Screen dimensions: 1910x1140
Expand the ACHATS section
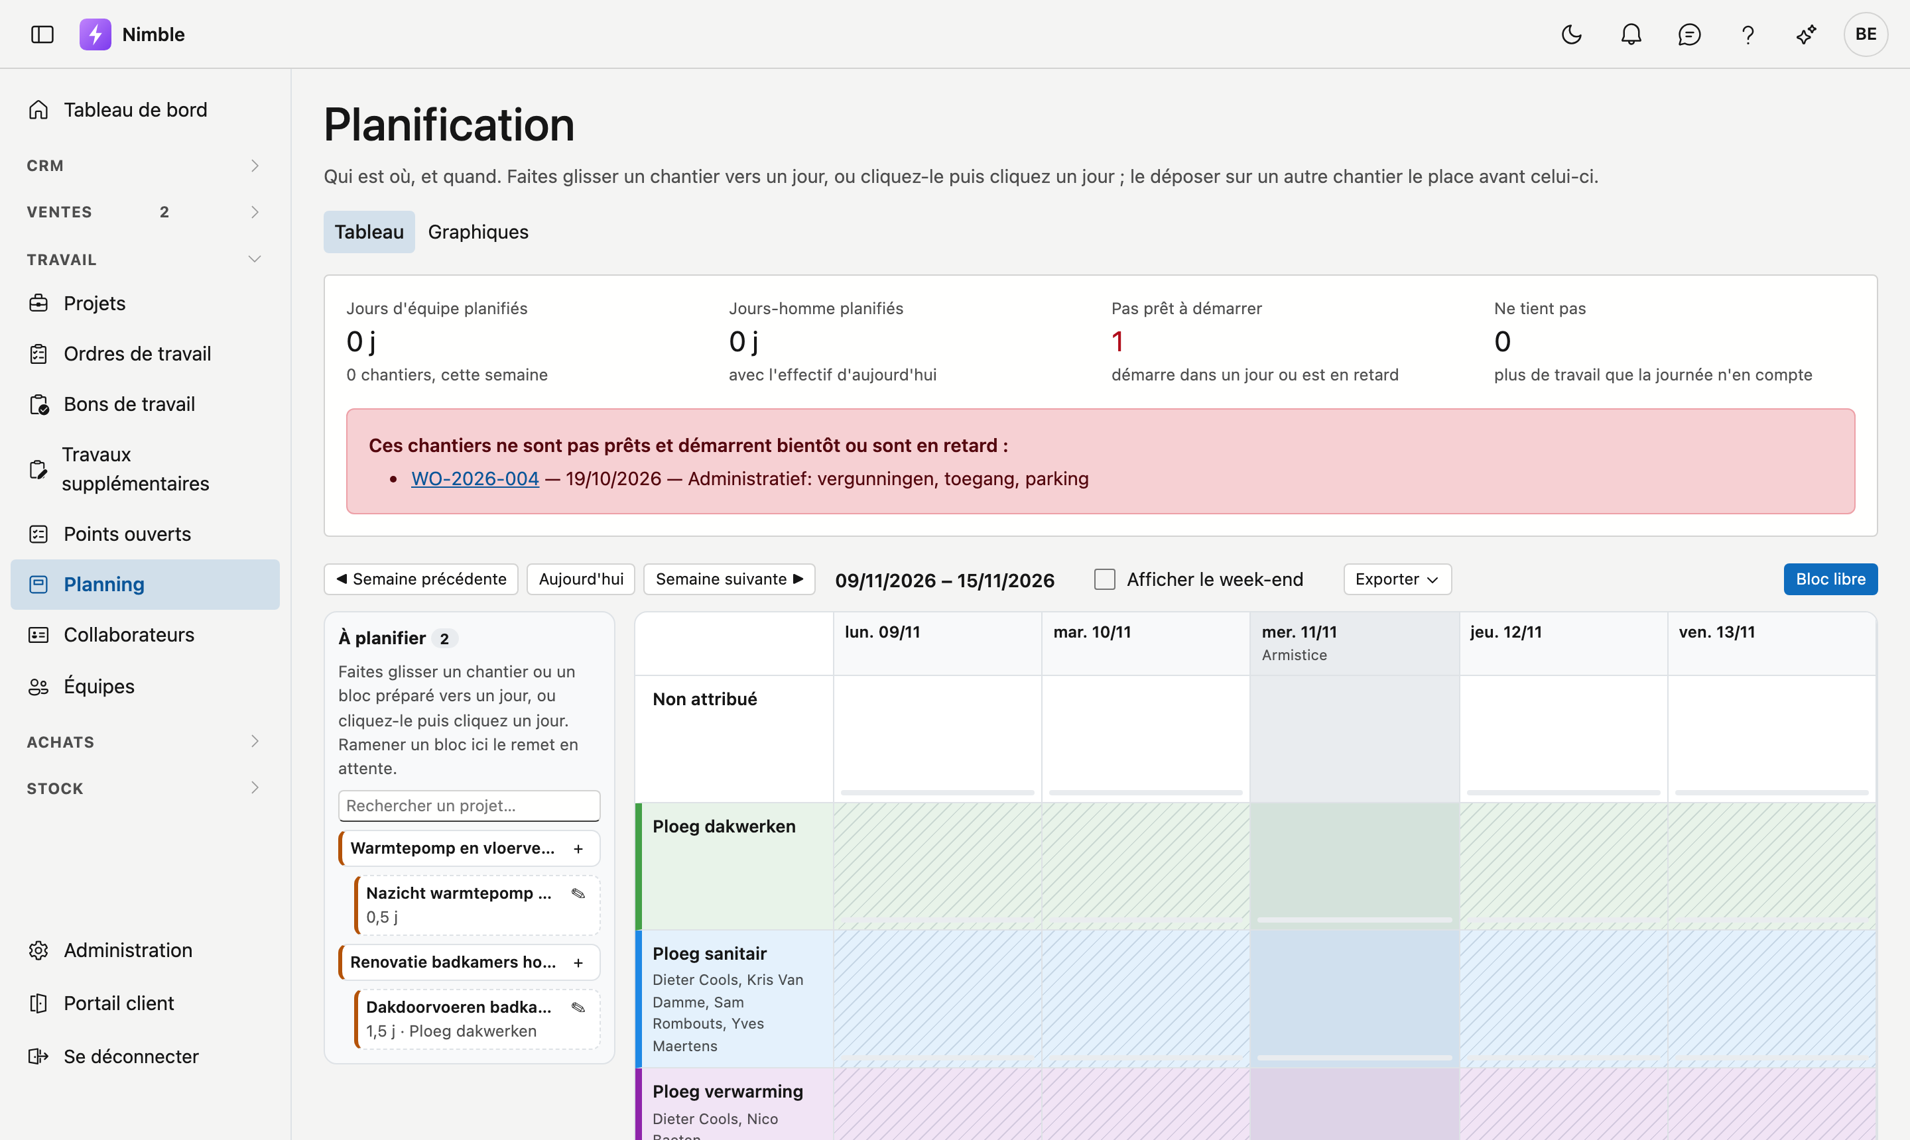click(145, 742)
